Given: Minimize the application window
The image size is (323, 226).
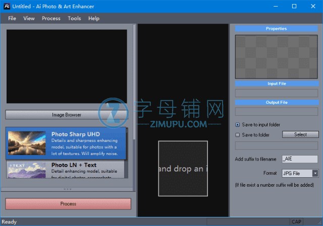Looking at the screenshot, I should [276, 6].
